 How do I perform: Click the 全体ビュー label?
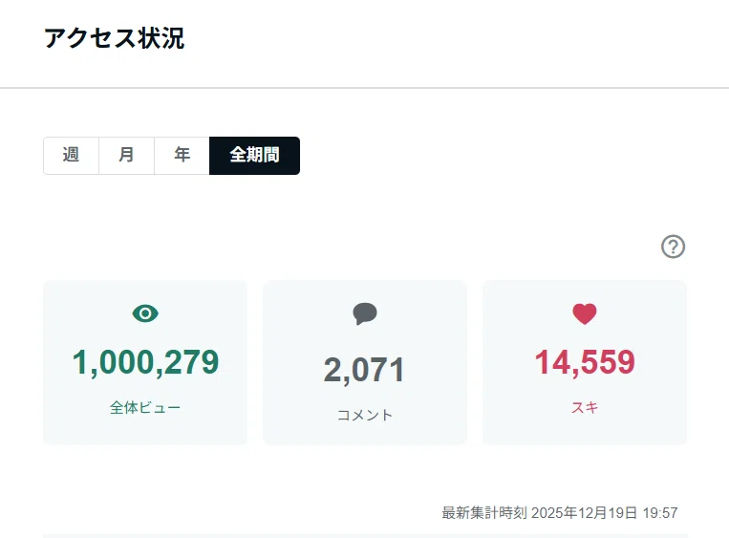(145, 408)
